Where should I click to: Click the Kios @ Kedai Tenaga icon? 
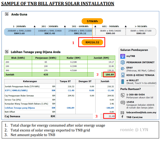click(x=123, y=75)
